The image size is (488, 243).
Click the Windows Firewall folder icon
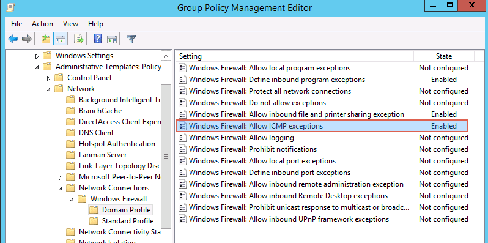click(82, 199)
